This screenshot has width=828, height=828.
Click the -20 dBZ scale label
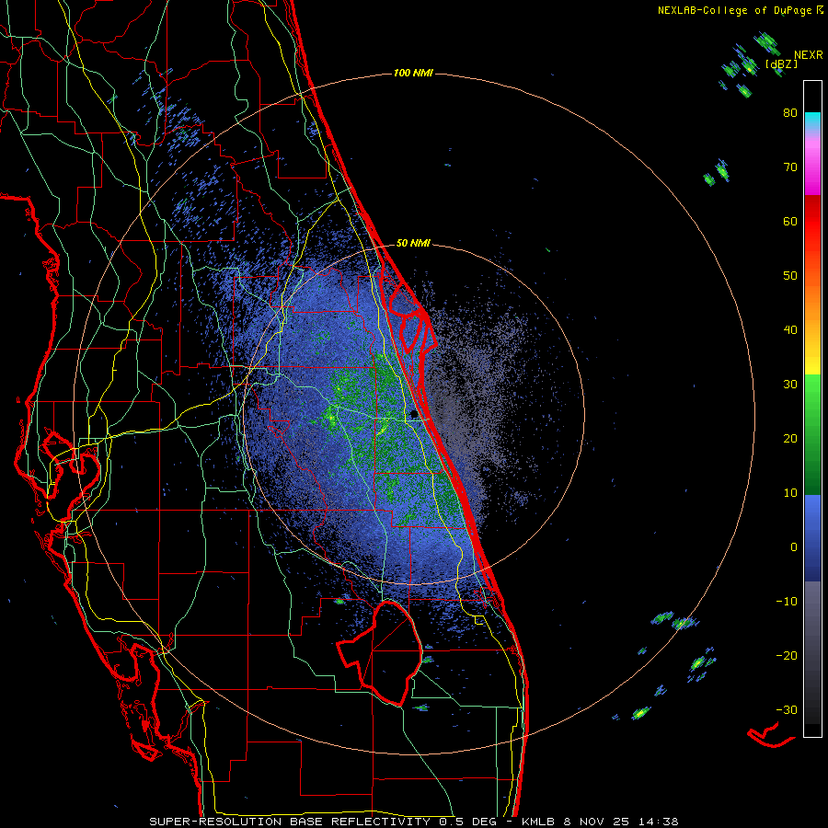pos(787,655)
